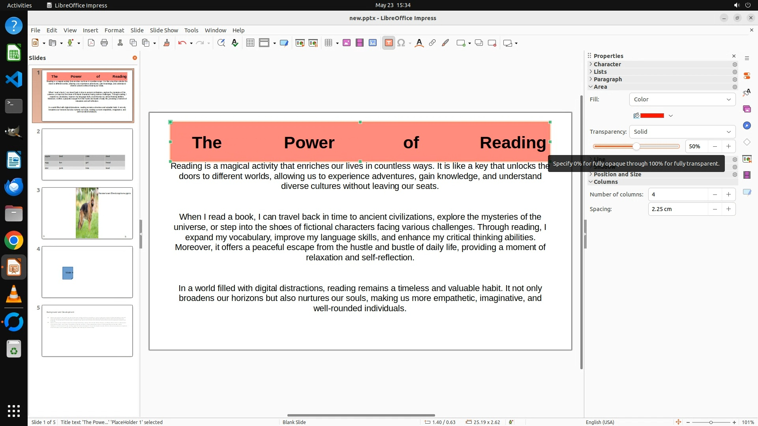Screen dimensions: 758x426
Task: Click the Insert Table icon
Action: [328, 43]
